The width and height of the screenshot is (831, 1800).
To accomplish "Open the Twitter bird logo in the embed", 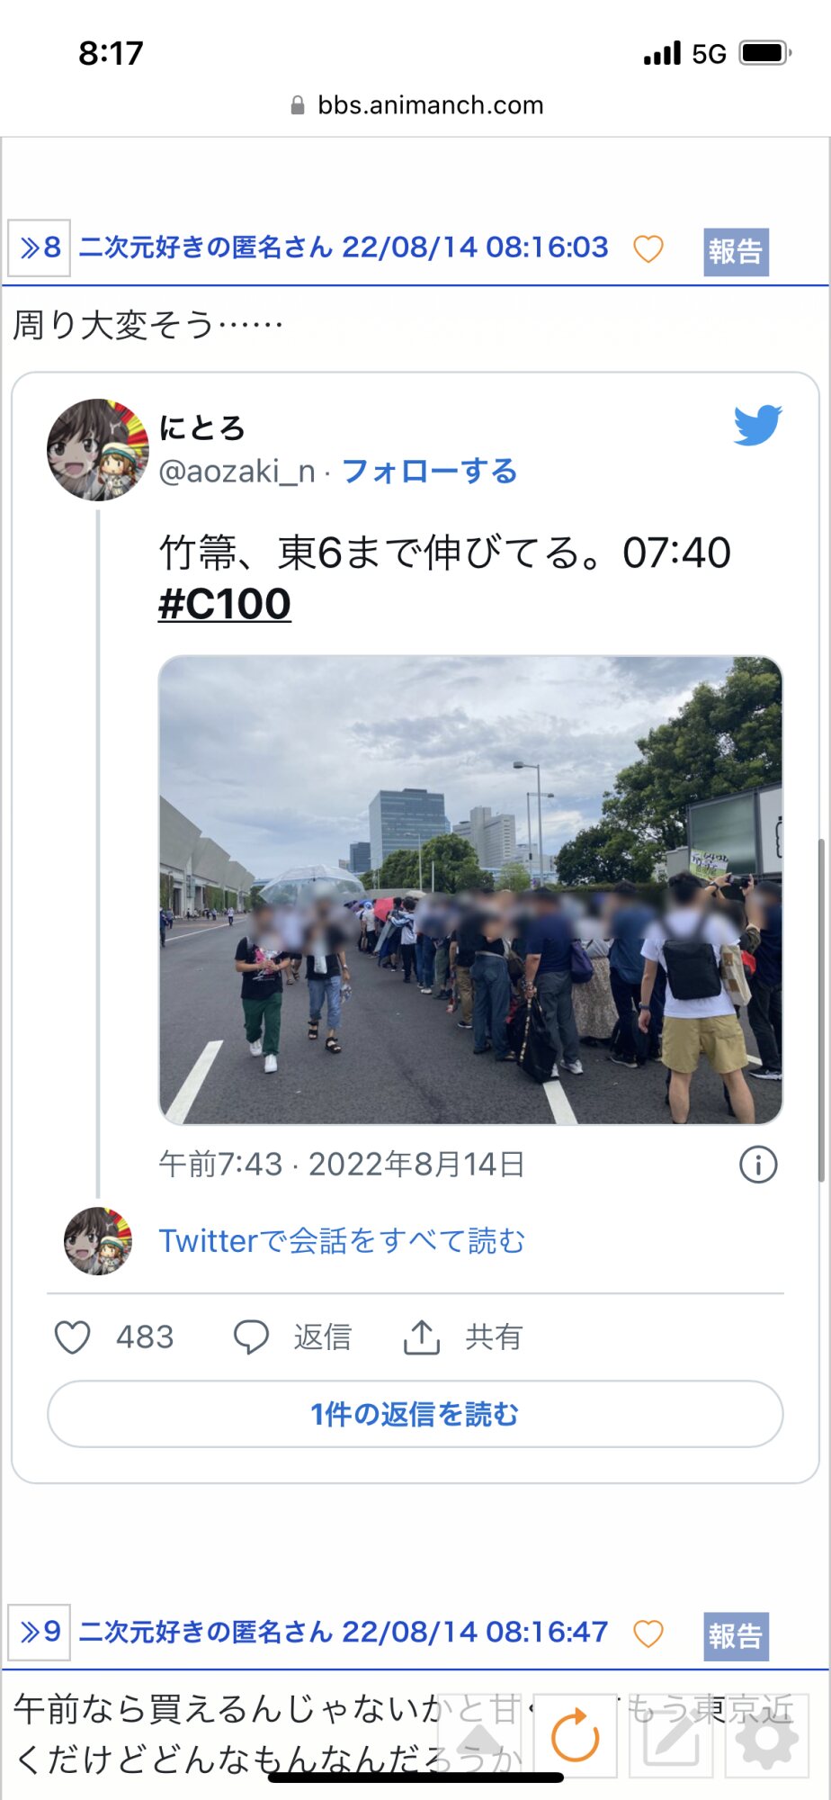I will pyautogui.click(x=757, y=425).
